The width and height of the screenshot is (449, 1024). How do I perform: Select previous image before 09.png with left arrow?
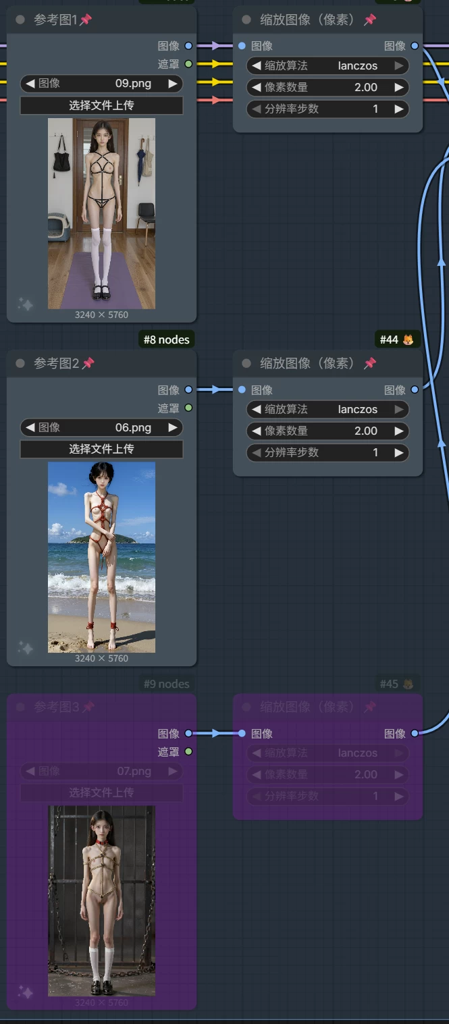point(30,84)
